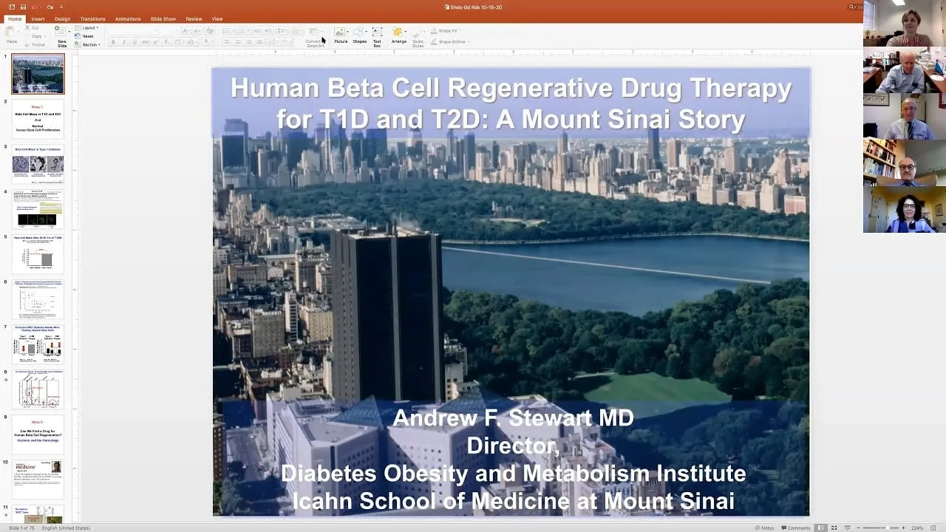946x532 pixels.
Task: Click Clear Formatting icon
Action: 210,31
